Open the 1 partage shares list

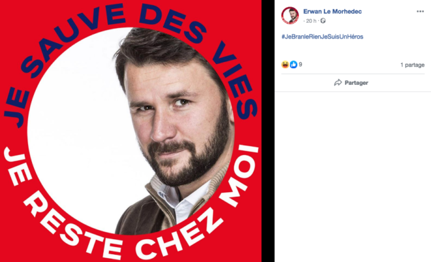[412, 65]
